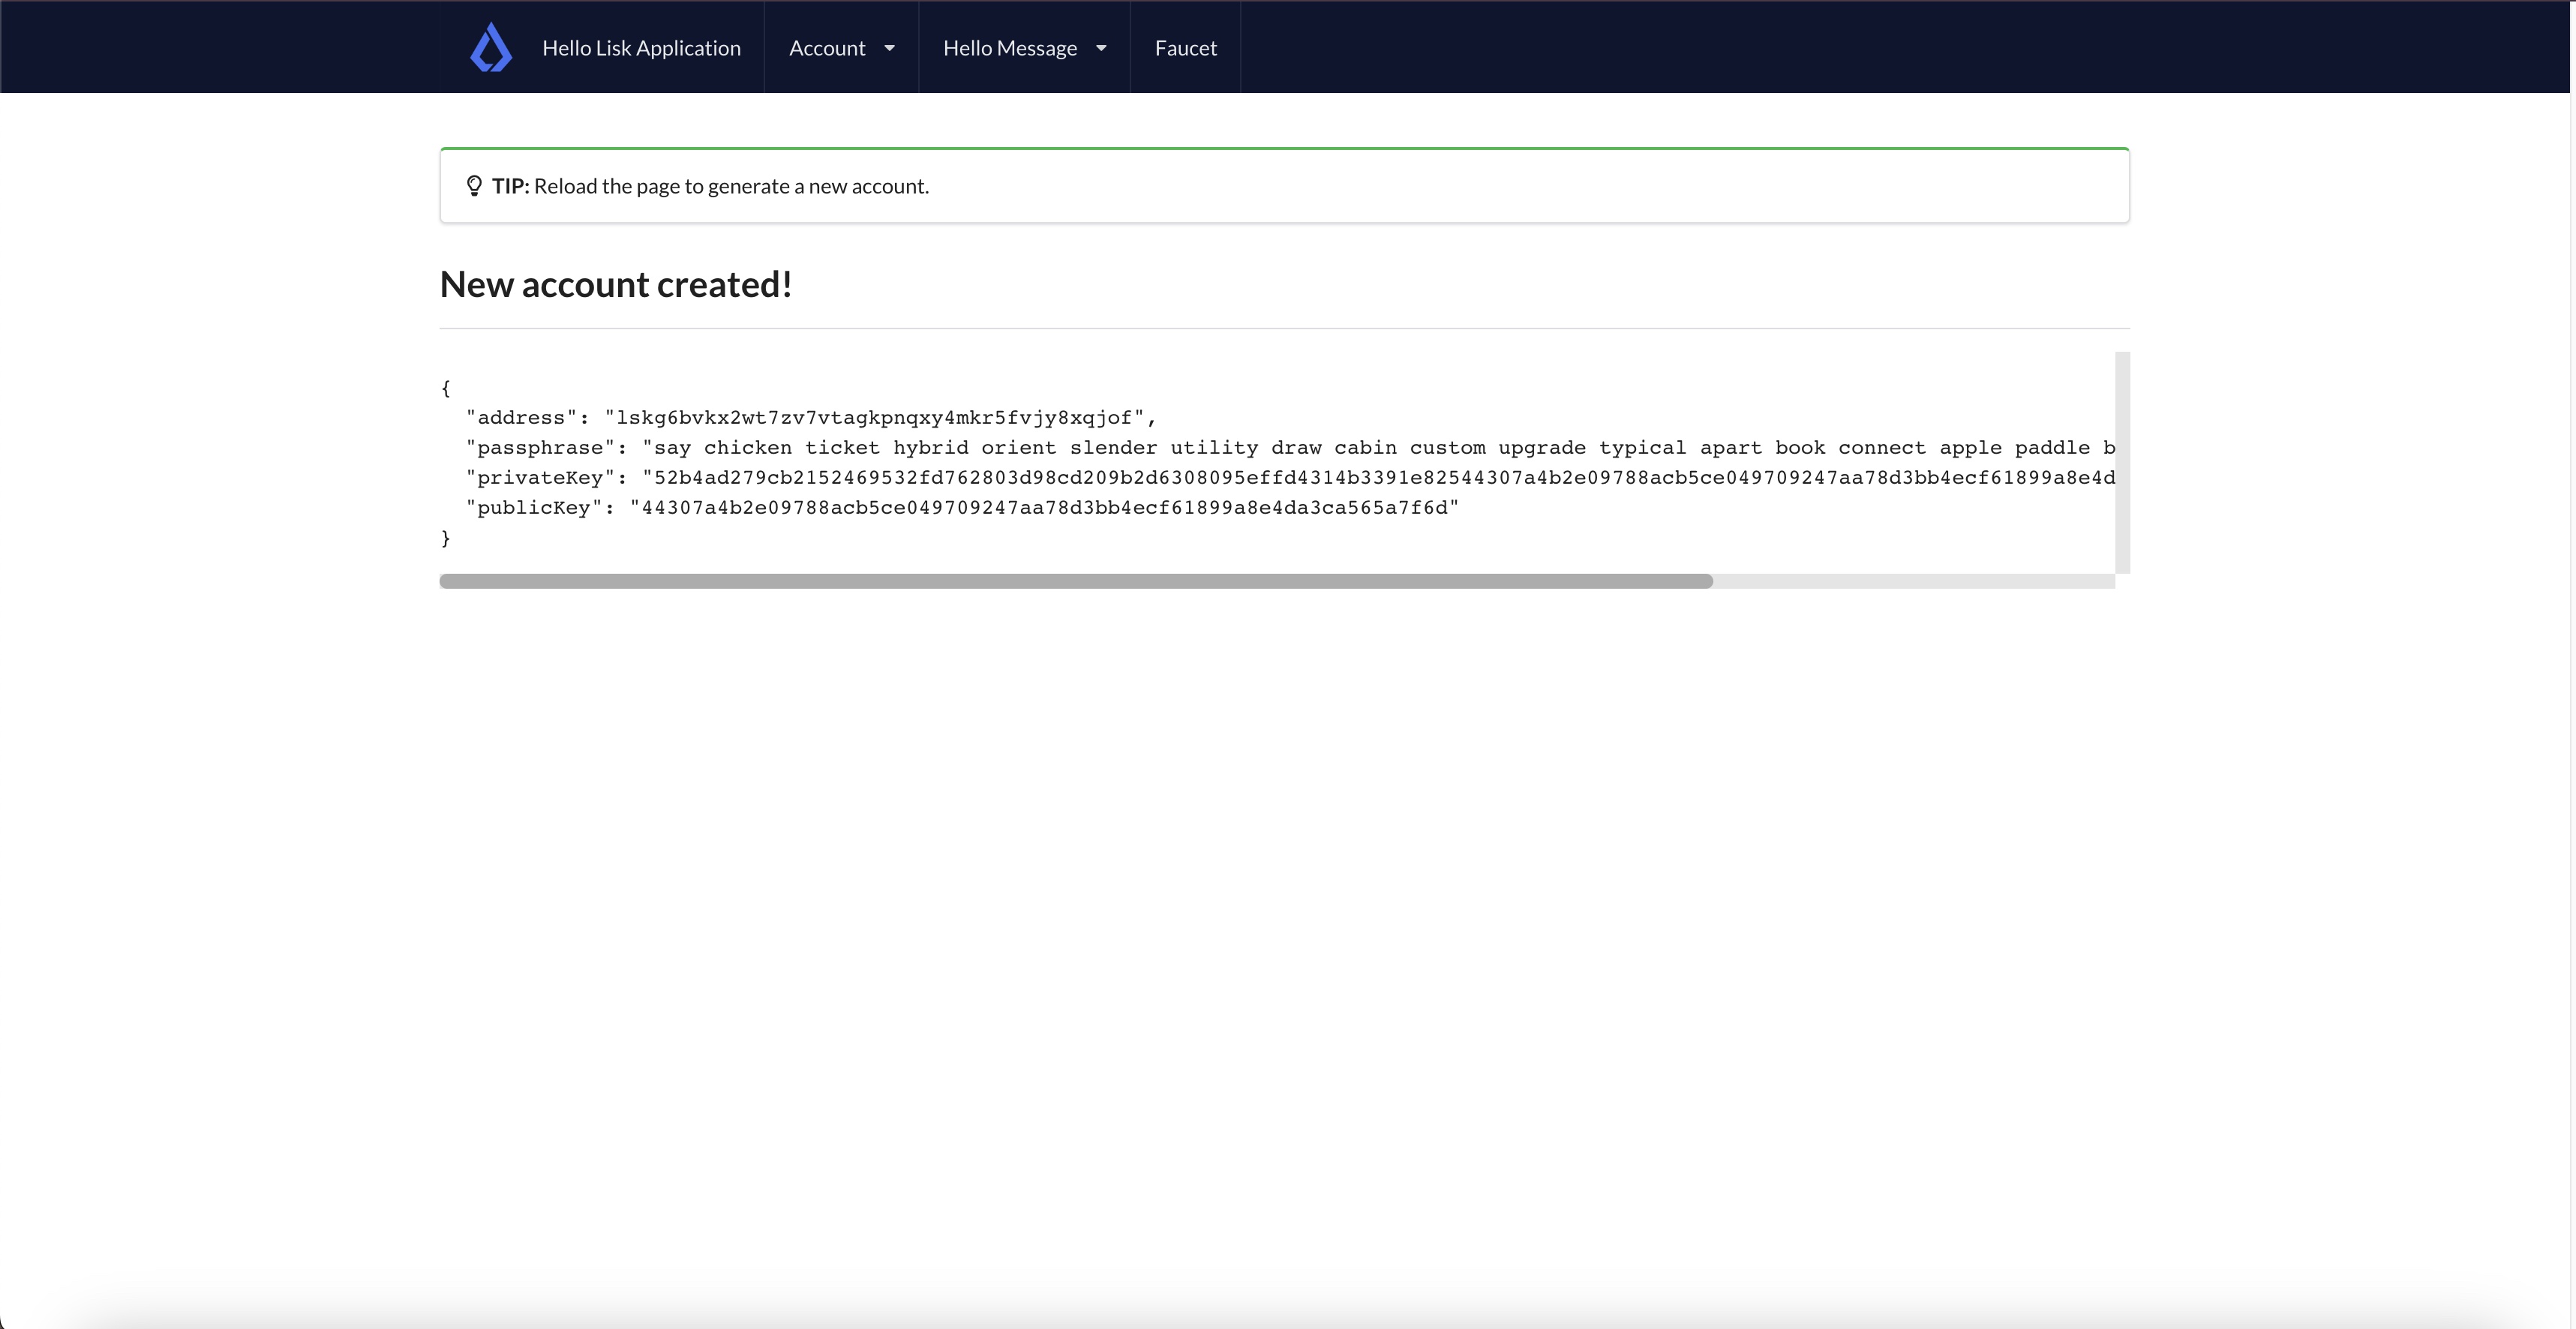2576x1329 pixels.
Task: Click the Reload the page tip text
Action: point(731,186)
